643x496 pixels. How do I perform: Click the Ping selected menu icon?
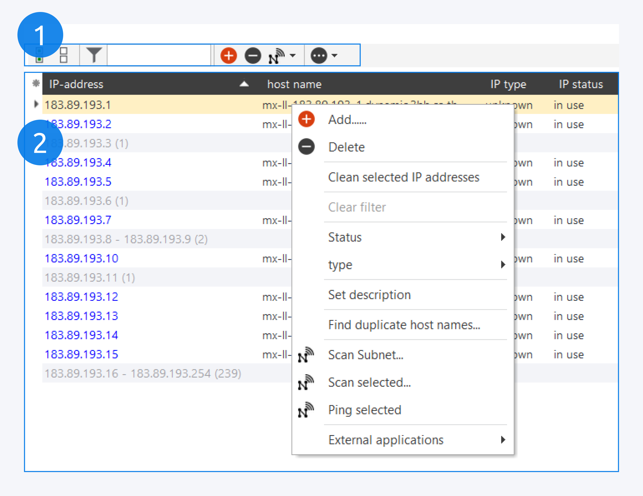(306, 410)
